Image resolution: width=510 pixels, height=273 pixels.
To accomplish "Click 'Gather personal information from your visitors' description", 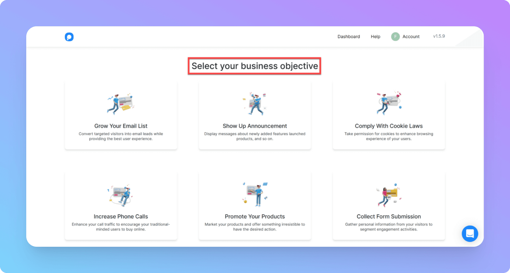I will pyautogui.click(x=389, y=227).
